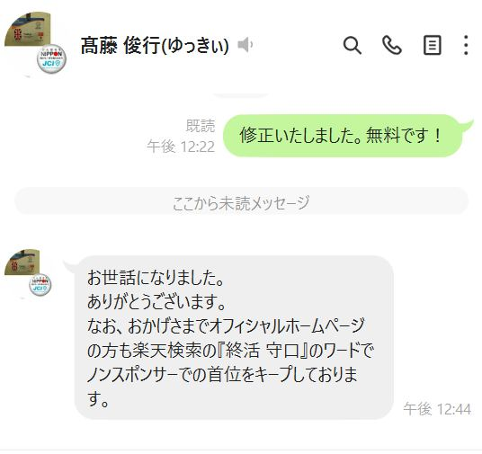Click the line お世話になりました。 in the gray bubble
Viewport: 482px width, 454px height.
pyautogui.click(x=155, y=278)
